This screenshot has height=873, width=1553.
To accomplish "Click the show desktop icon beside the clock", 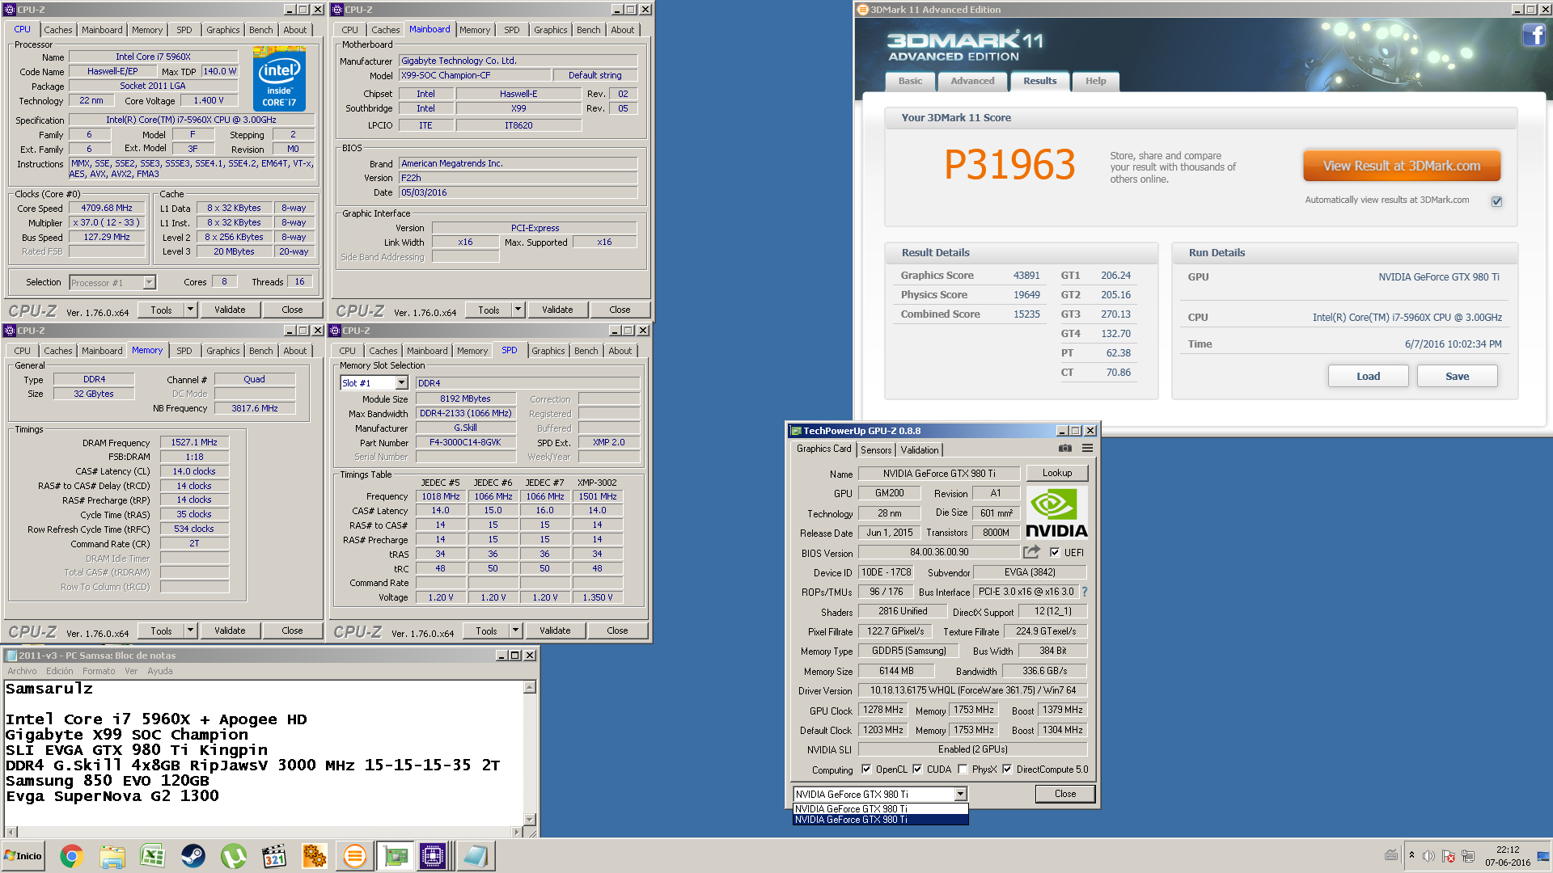I will tap(1542, 856).
